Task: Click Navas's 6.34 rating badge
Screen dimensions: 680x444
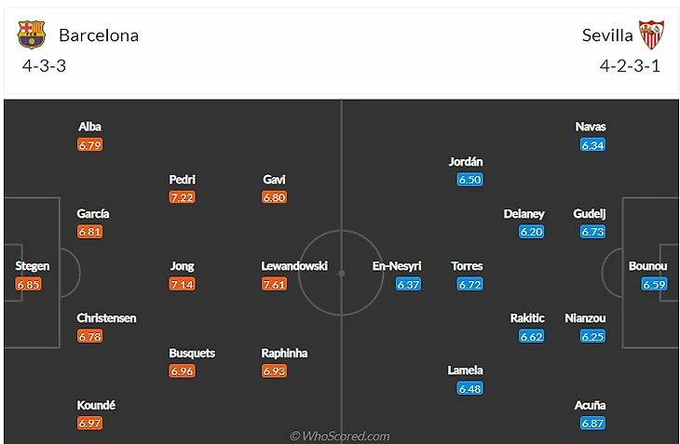Action: 592,144
